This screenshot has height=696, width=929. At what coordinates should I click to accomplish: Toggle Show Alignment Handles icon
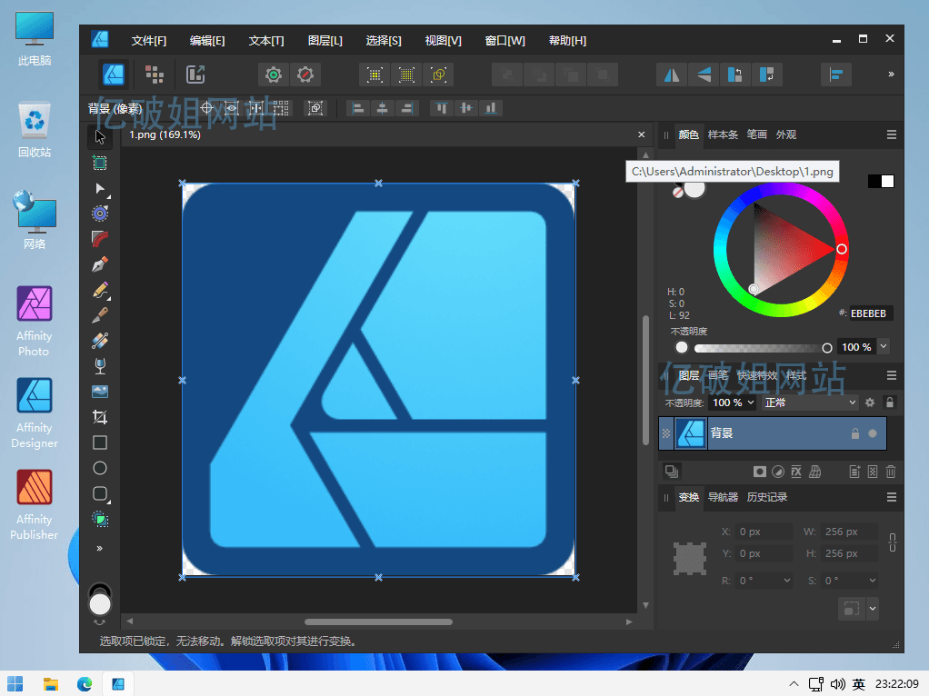coord(256,108)
